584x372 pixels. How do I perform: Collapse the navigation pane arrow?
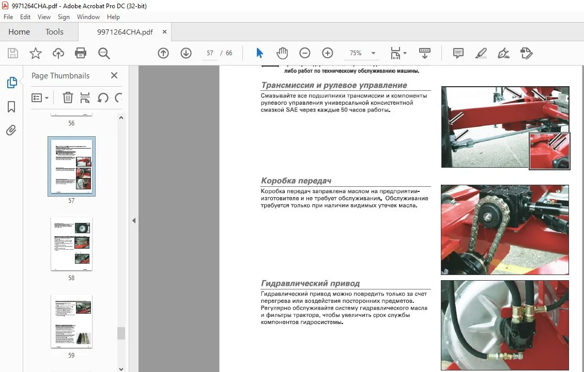[134, 221]
